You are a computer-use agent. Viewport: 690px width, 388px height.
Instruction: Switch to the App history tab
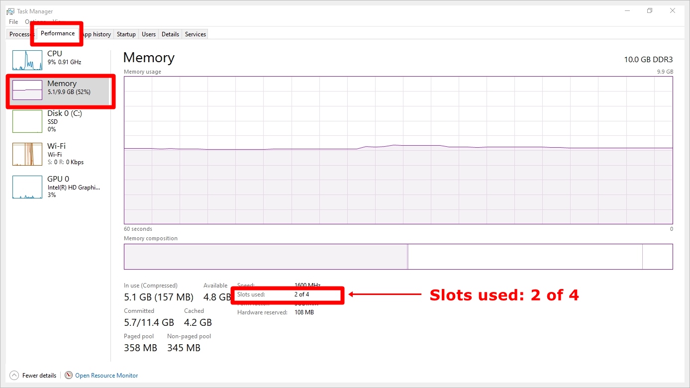point(96,34)
